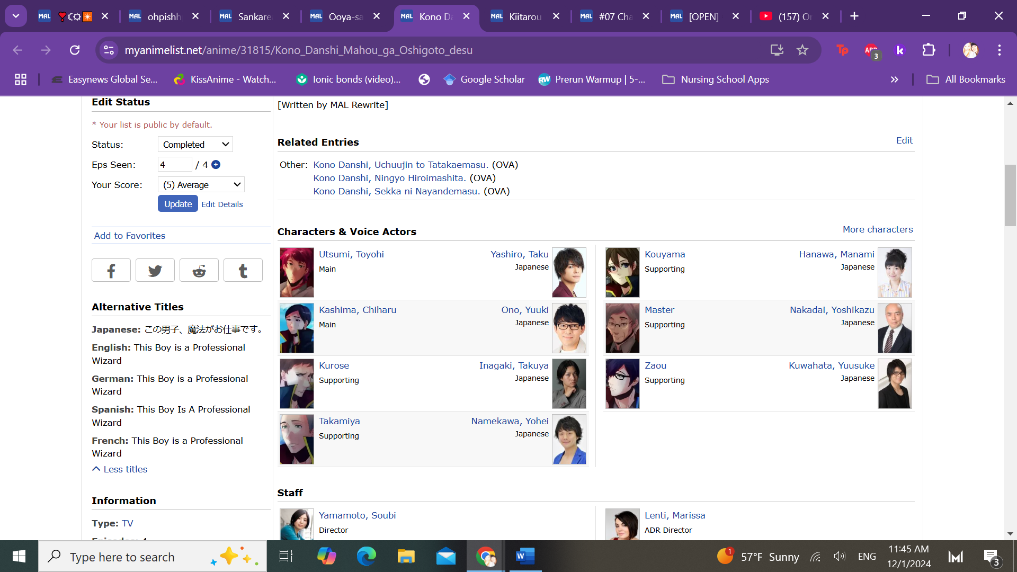The height and width of the screenshot is (572, 1017).
Task: Increment episodes seen with plus icon
Action: [216, 165]
